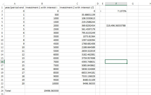
Task: Click cell with value 3182.462081
Action: pyautogui.click(x=77, y=54)
